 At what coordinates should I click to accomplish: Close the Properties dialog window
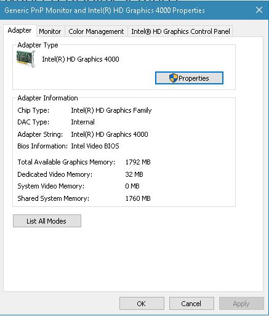(x=259, y=10)
